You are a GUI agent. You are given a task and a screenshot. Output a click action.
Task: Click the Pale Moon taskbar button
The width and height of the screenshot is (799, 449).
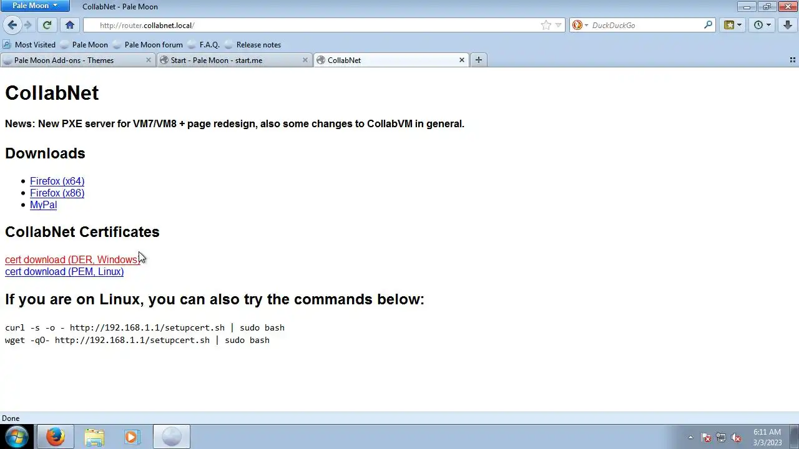tap(172, 437)
